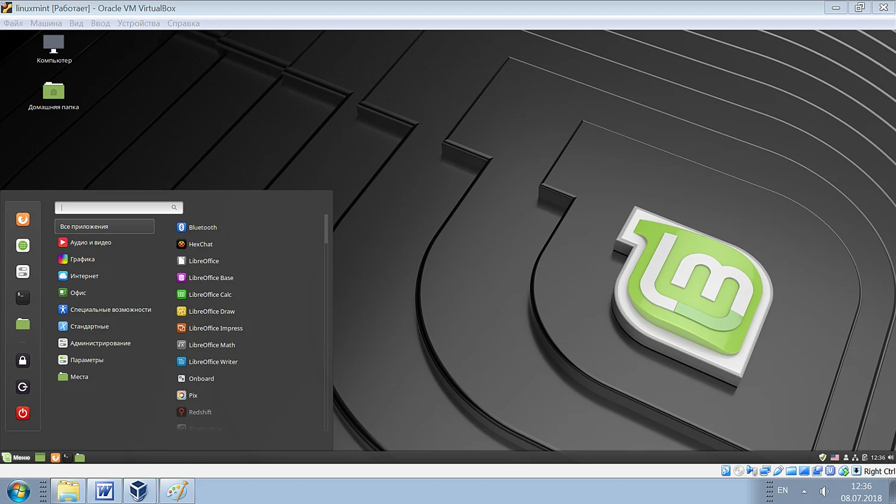The image size is (896, 504).
Task: Click Все приложения button
Action: [104, 226]
